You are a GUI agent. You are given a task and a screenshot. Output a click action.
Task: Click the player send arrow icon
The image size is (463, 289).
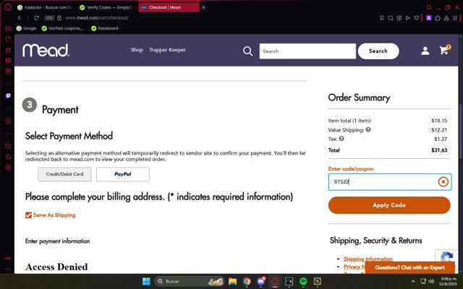(x=408, y=18)
